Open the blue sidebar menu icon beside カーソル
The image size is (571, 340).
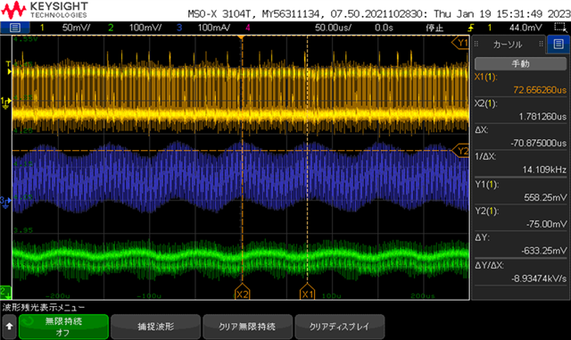[559, 44]
